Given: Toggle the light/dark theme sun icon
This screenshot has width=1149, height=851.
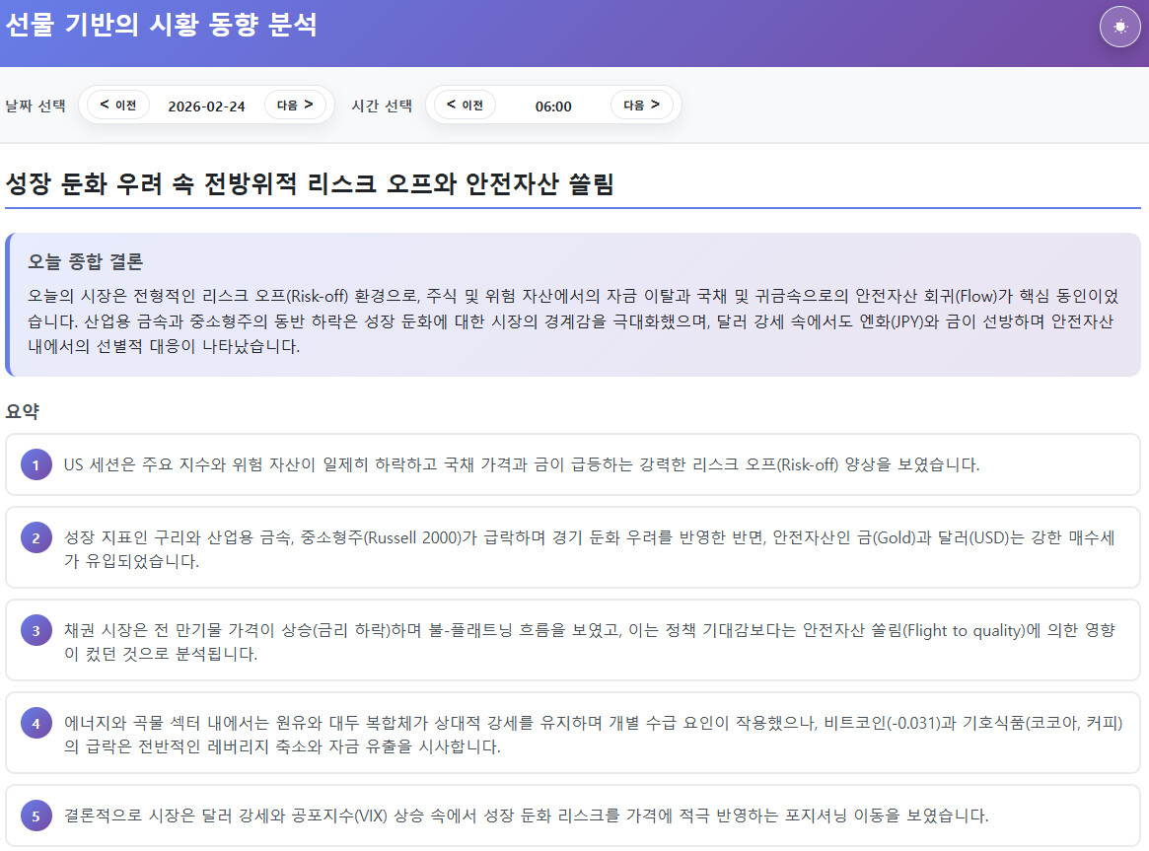Looking at the screenshot, I should point(1119,27).
